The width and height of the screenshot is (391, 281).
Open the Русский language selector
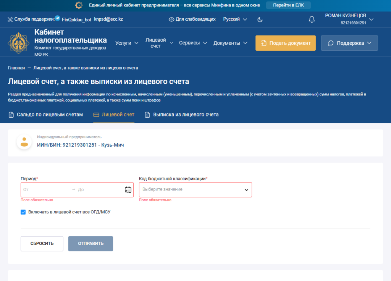click(235, 19)
